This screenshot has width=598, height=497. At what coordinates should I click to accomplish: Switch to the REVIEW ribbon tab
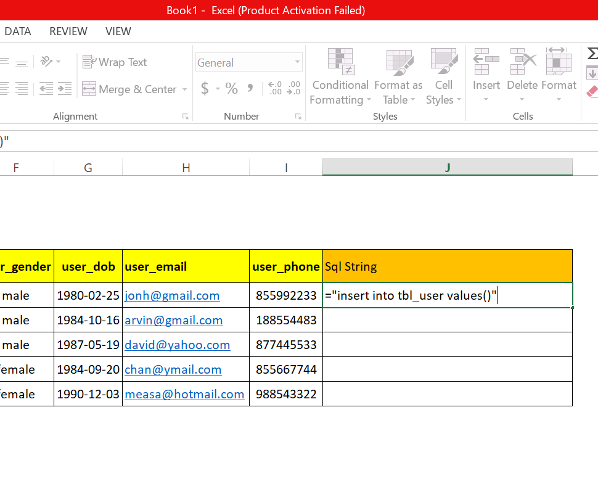pyautogui.click(x=68, y=31)
